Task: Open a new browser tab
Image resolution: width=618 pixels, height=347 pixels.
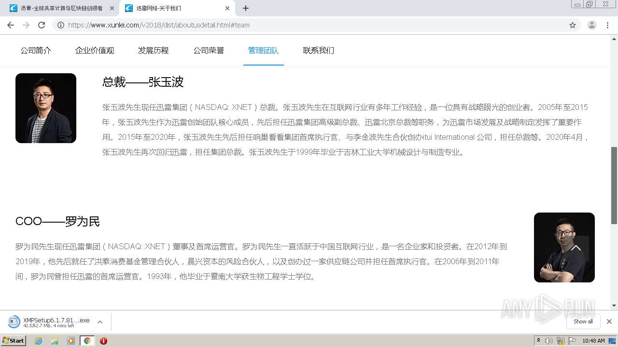Action: coord(246,8)
